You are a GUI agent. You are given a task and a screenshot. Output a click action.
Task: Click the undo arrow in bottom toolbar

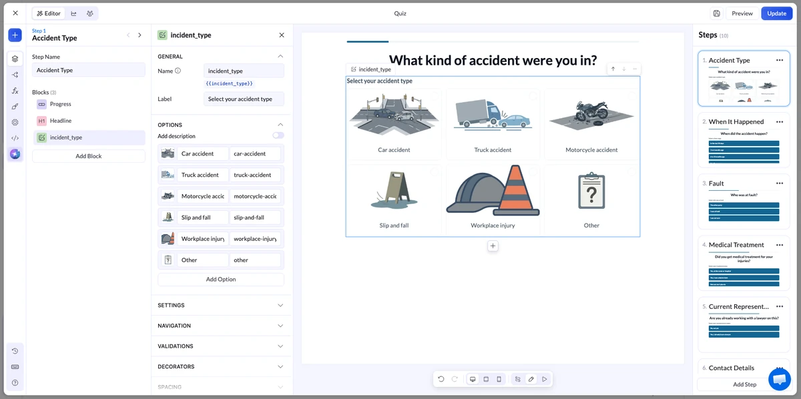pyautogui.click(x=441, y=379)
